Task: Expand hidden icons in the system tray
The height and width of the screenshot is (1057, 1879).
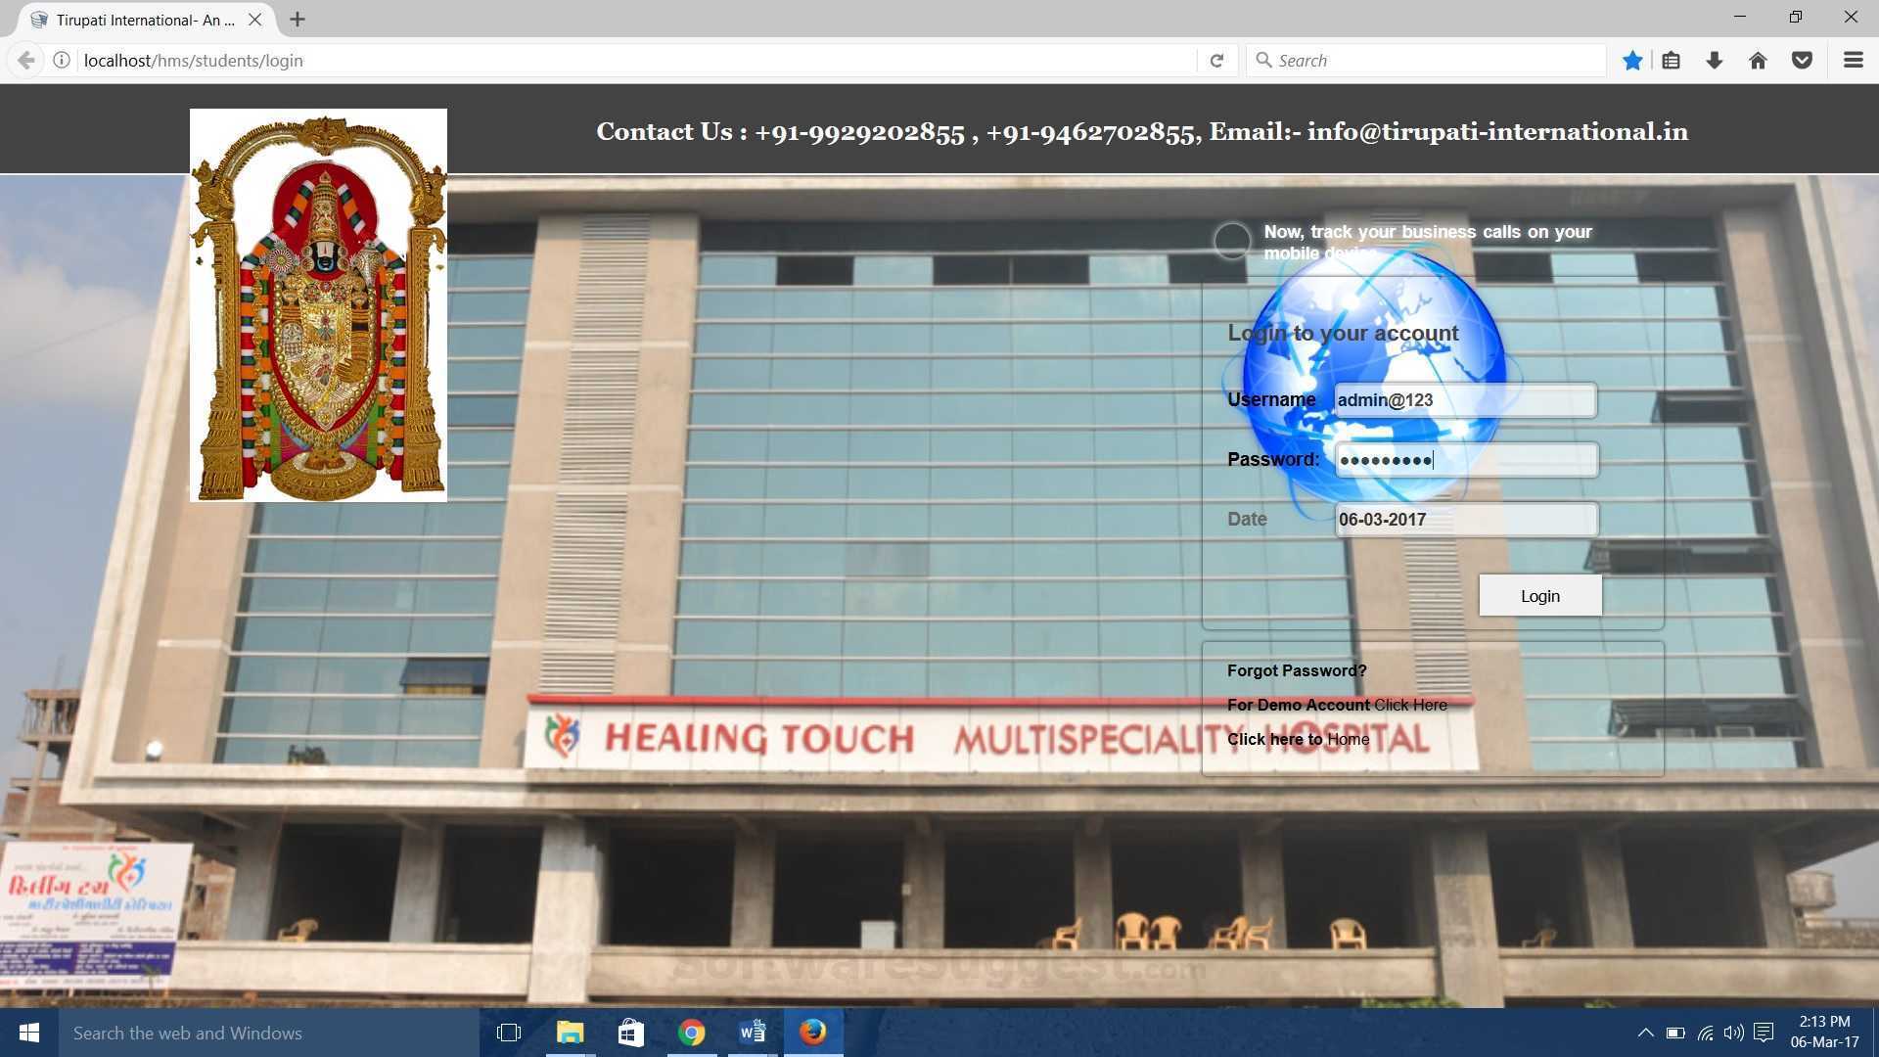Action: click(x=1646, y=1033)
